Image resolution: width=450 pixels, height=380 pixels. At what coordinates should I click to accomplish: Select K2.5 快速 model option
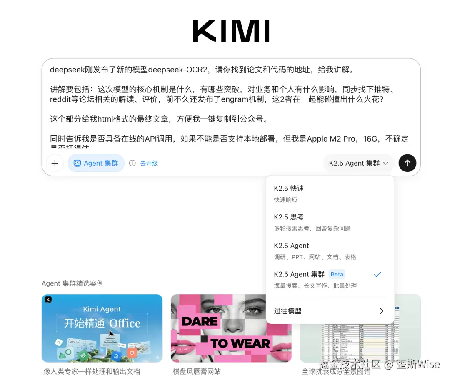(x=330, y=194)
